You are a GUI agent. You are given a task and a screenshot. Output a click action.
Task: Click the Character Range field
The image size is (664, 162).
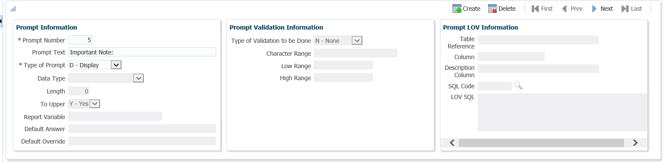click(356, 53)
